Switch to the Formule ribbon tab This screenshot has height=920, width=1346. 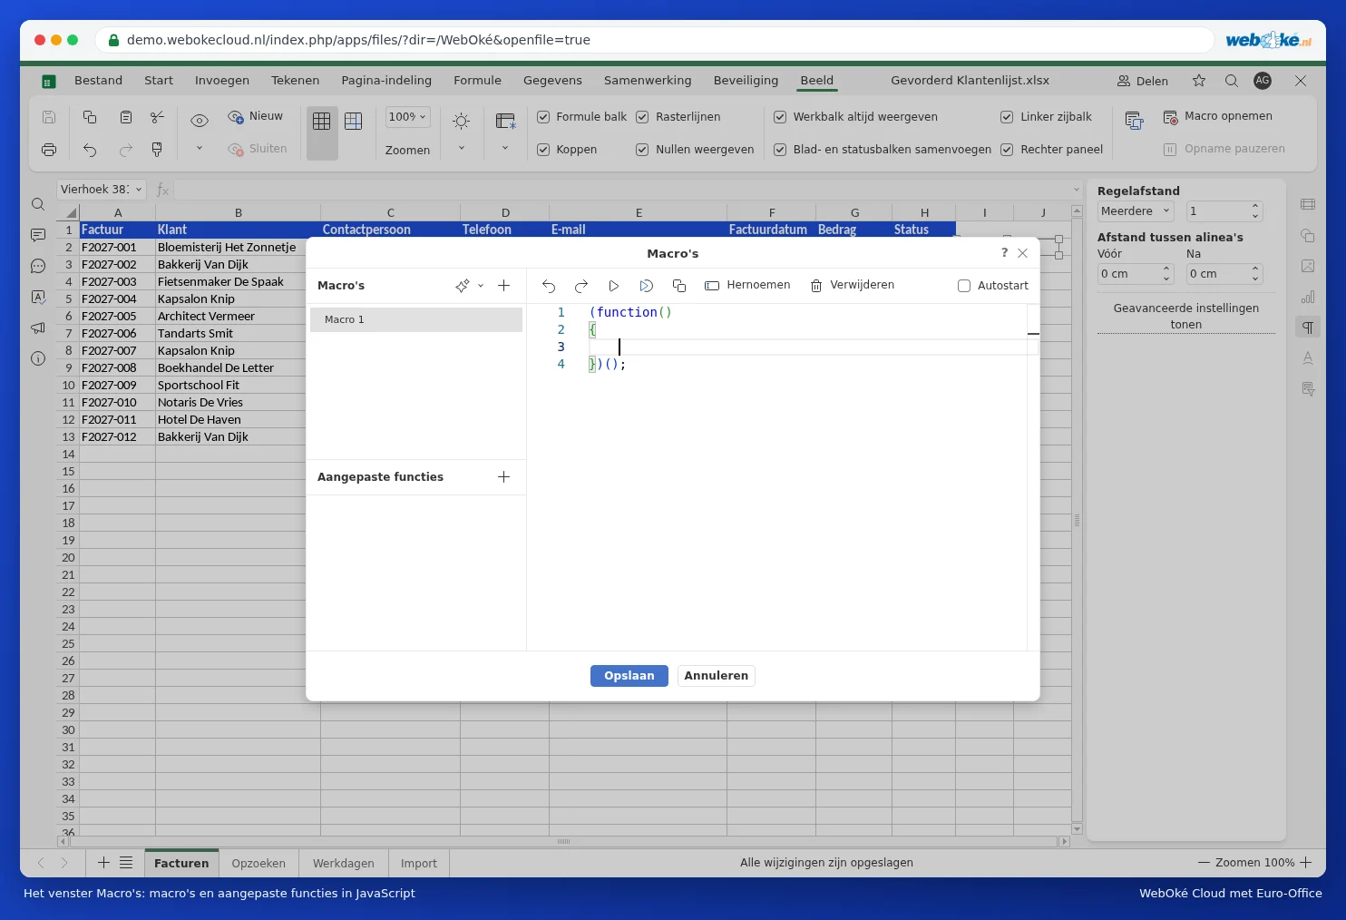pos(477,81)
